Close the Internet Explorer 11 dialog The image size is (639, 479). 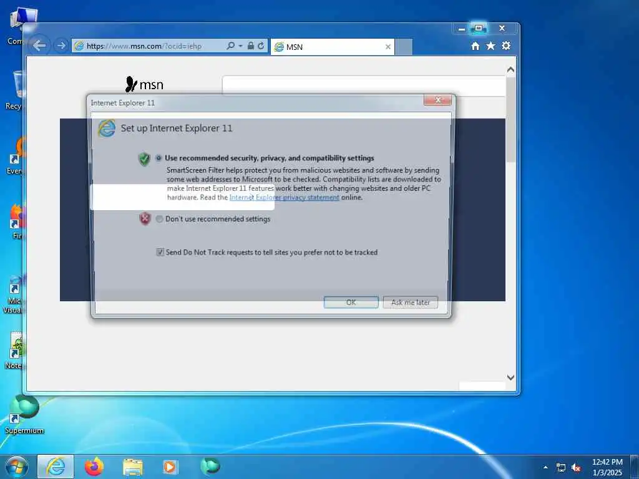tap(437, 100)
